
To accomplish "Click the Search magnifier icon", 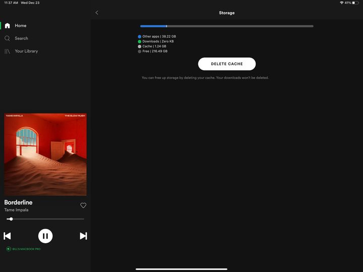I will pos(7,38).
